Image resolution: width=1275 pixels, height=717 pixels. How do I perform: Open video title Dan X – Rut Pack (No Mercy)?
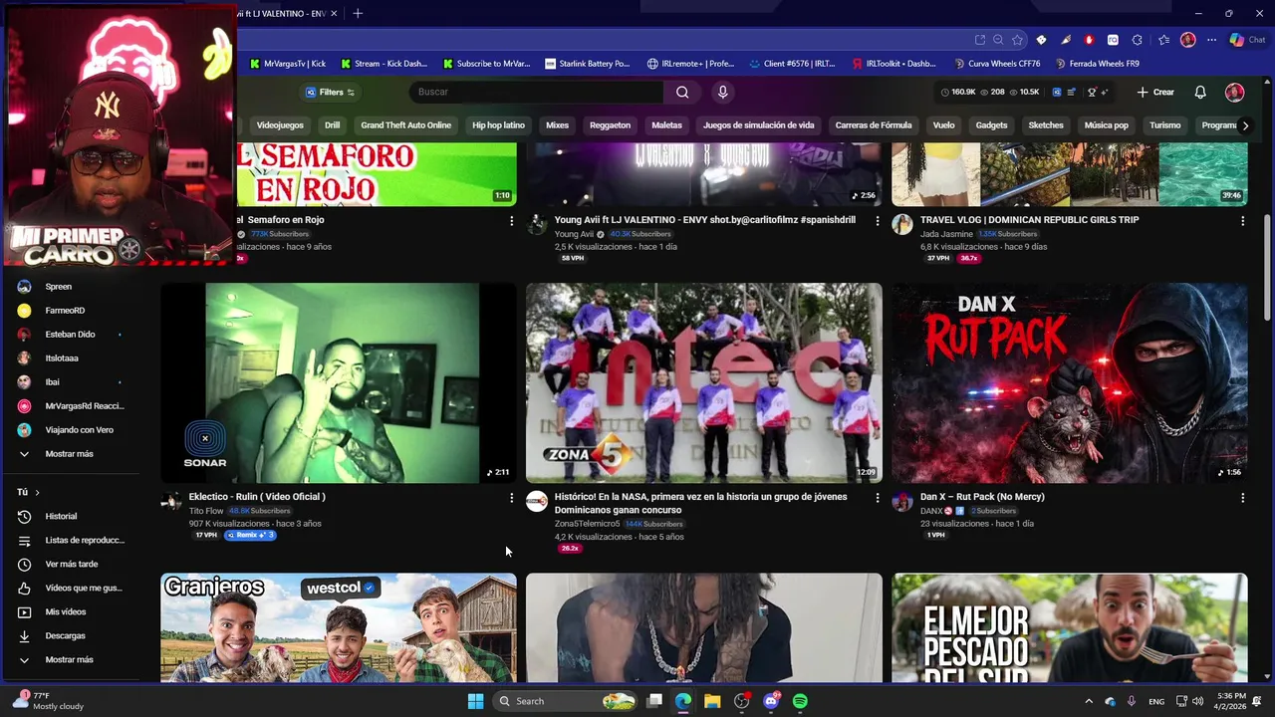[982, 497]
